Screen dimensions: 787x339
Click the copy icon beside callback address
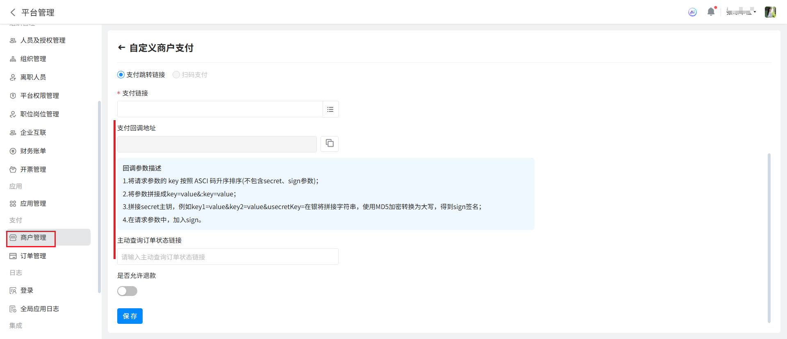pos(330,143)
